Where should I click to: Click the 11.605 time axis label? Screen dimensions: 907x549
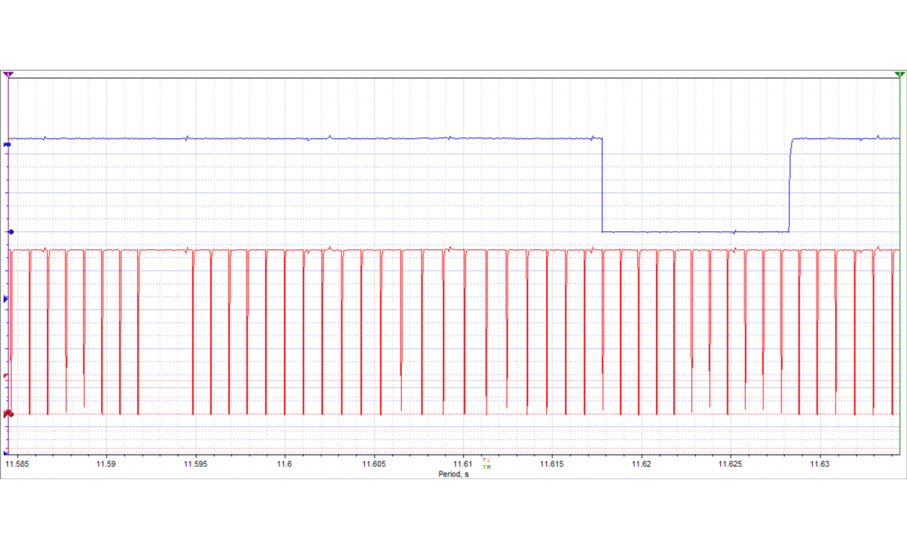(x=373, y=464)
